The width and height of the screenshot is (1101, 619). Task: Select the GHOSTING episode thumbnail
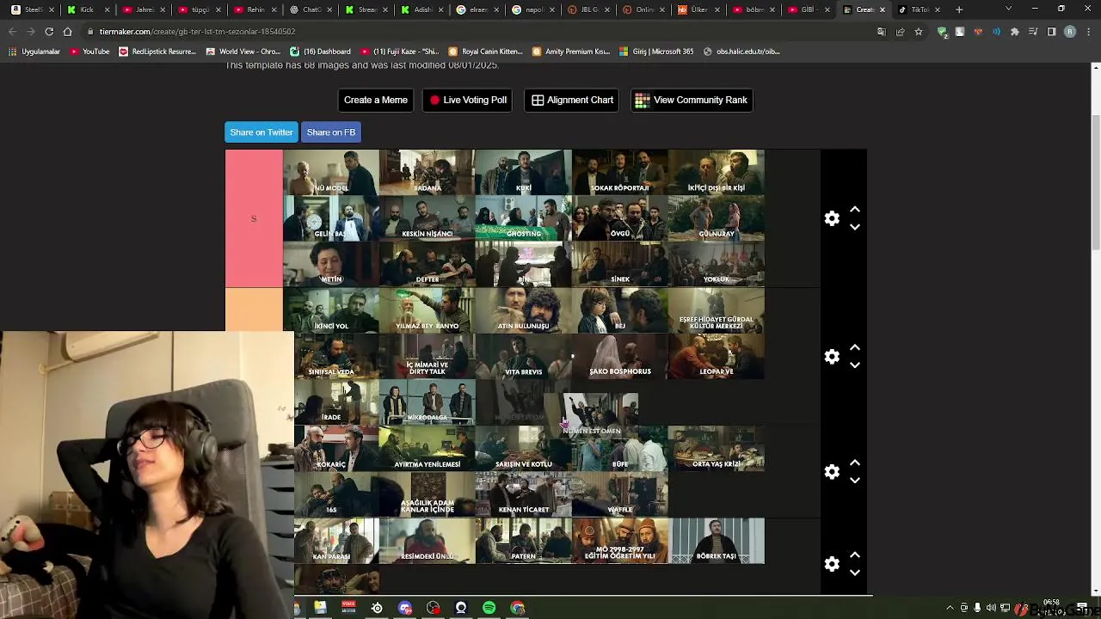point(524,218)
